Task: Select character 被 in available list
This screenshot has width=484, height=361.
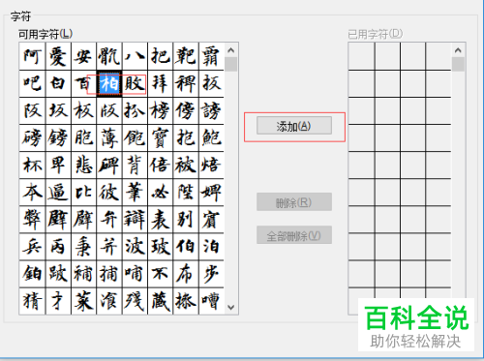Action: tap(186, 165)
